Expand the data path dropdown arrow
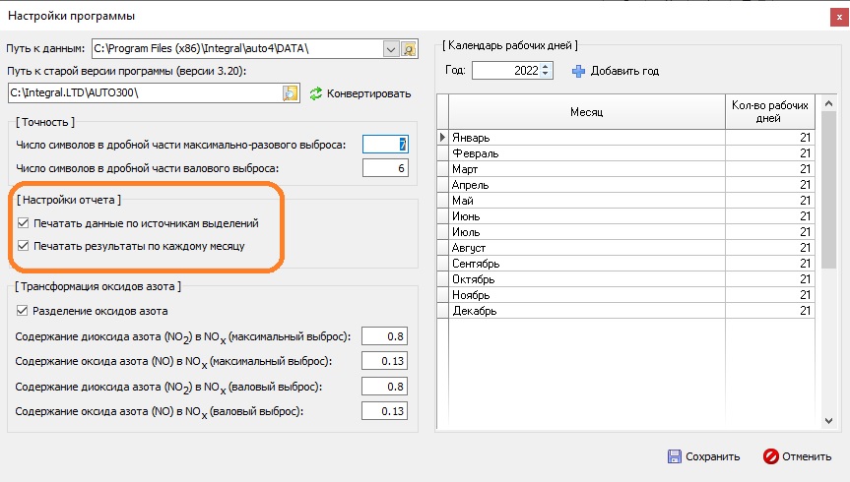 pos(390,48)
